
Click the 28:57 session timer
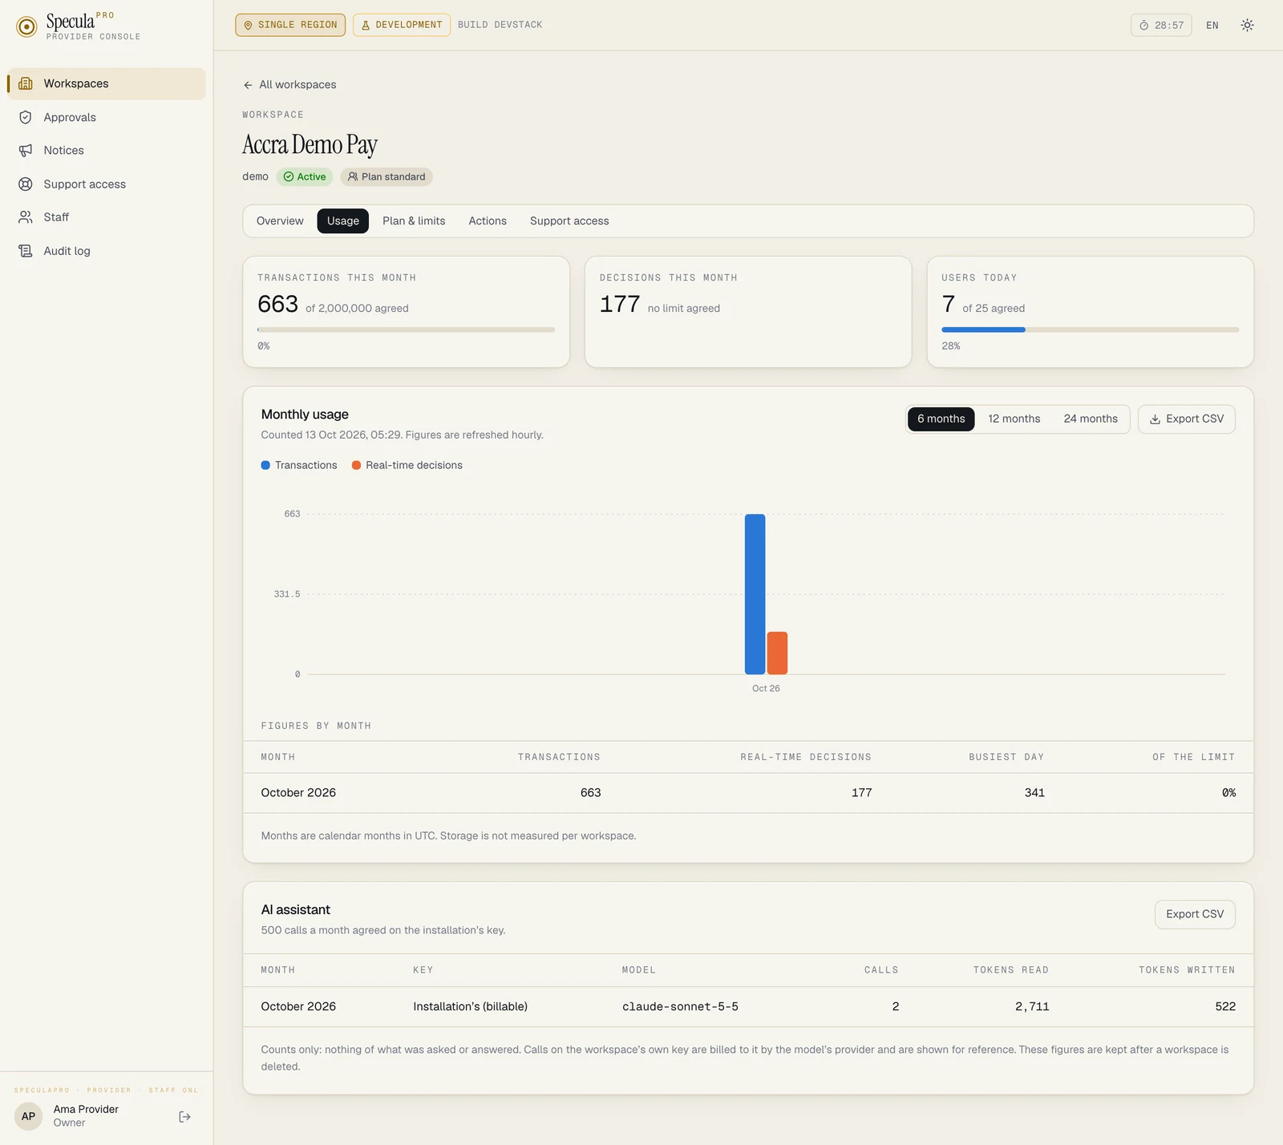point(1161,25)
